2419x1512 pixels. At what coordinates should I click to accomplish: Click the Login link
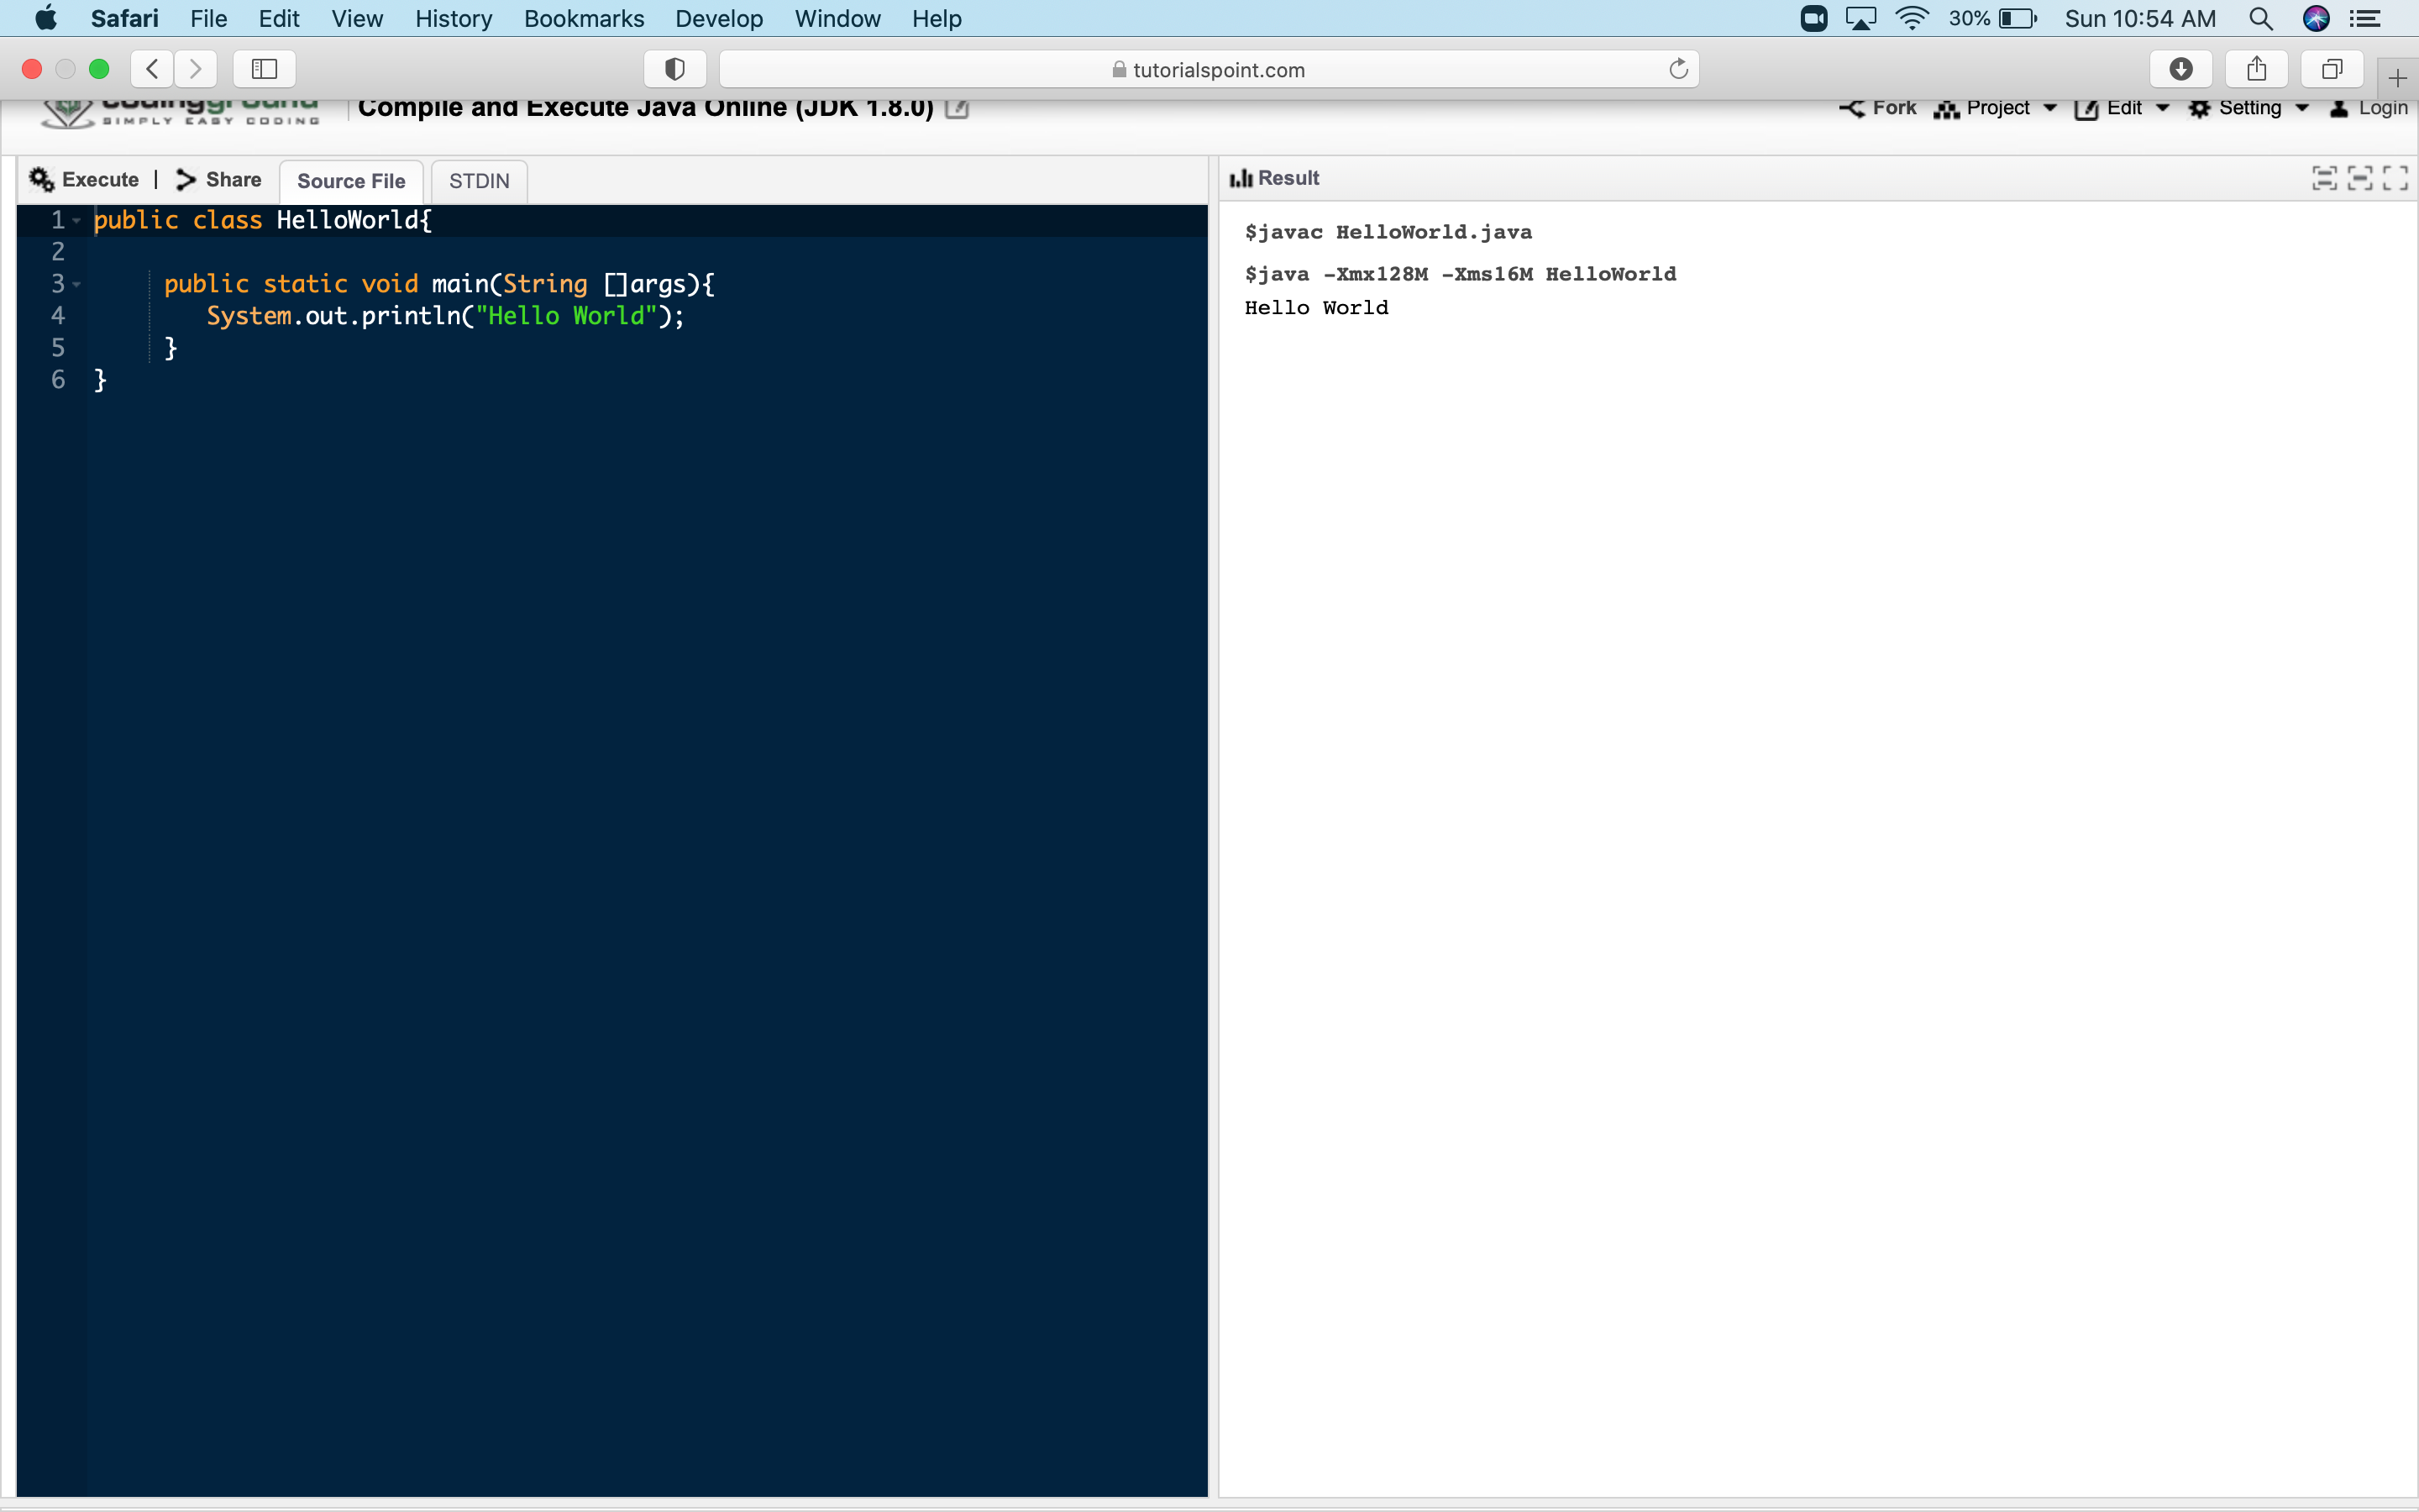(2383, 110)
